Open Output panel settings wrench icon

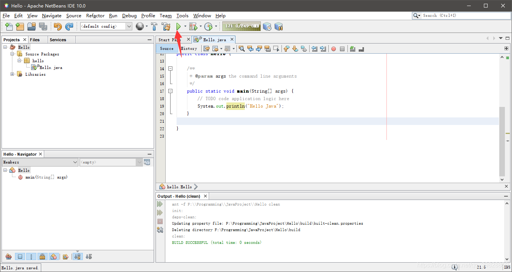pyautogui.click(x=160, y=230)
